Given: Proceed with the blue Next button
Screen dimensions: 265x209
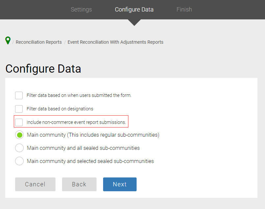Looking at the screenshot, I should 120,184.
